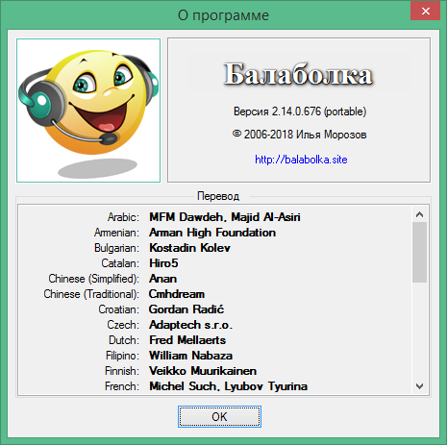Click the Arabic language label
This screenshot has width=447, height=445.
123,217
